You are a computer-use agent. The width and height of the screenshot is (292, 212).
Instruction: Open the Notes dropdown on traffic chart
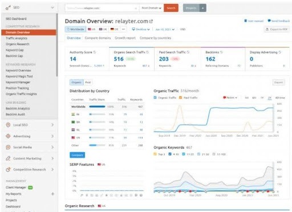click(x=230, y=97)
